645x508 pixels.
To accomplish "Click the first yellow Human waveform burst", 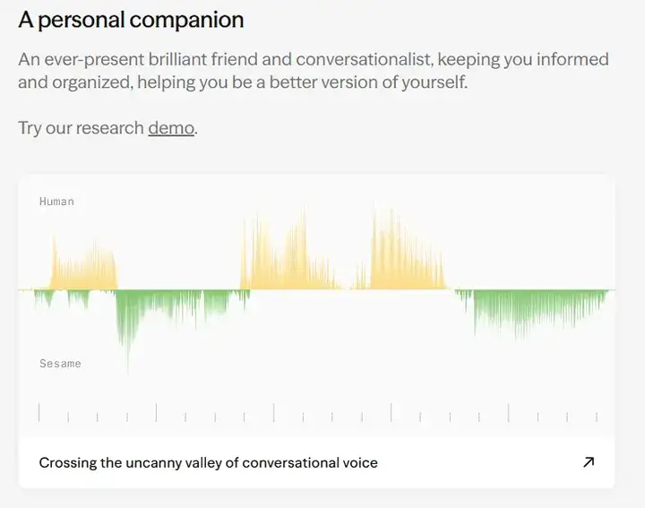I will pos(84,264).
